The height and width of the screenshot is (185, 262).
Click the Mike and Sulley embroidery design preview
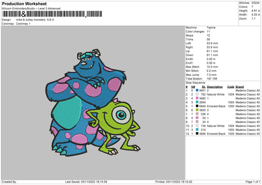[x=93, y=103]
